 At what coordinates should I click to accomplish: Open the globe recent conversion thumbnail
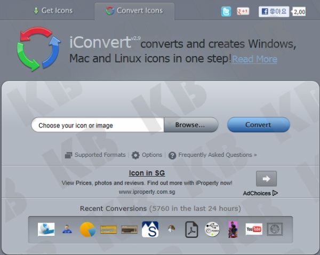tap(46, 229)
